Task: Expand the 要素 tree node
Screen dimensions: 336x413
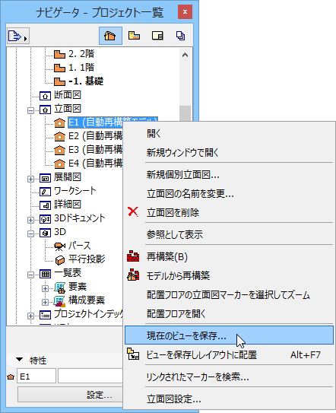Action: [x=45, y=288]
